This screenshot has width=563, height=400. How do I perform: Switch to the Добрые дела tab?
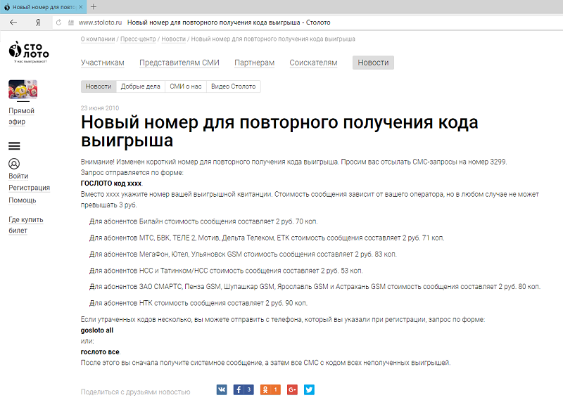tap(140, 86)
